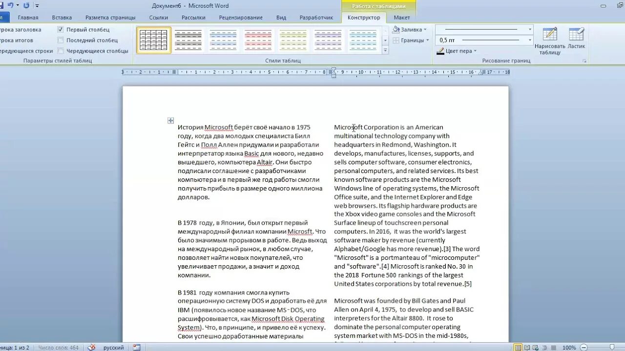Click paragraph starting "История Microsoft берёт"
This screenshot has width=625, height=351.
(x=250, y=162)
